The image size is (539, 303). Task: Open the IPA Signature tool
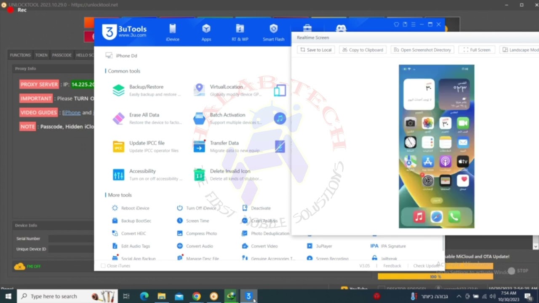pos(388,246)
